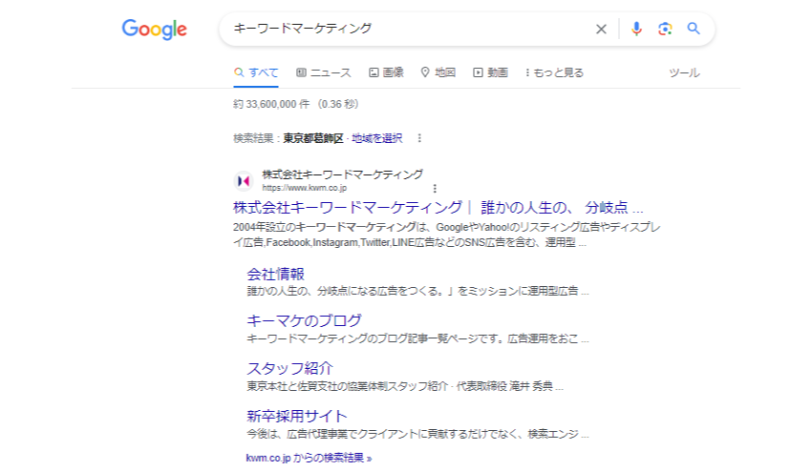Viewport: 812px width, 471px height.
Task: Select the すべて tab
Action: [256, 72]
